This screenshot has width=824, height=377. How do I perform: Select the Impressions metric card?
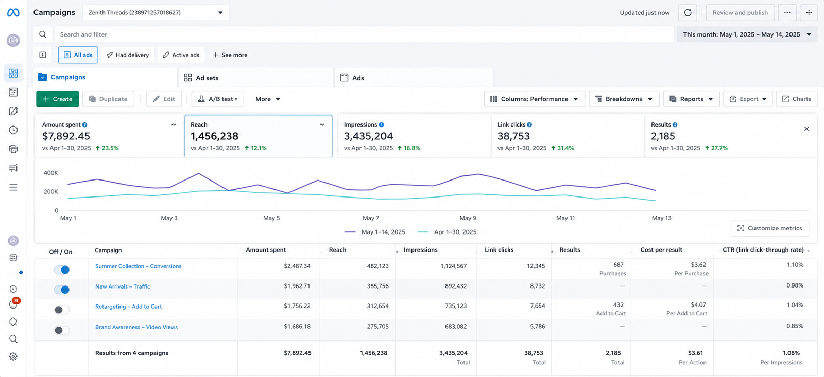coord(414,136)
